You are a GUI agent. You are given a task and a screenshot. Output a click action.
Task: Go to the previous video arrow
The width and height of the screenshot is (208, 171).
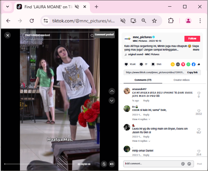click(112, 91)
